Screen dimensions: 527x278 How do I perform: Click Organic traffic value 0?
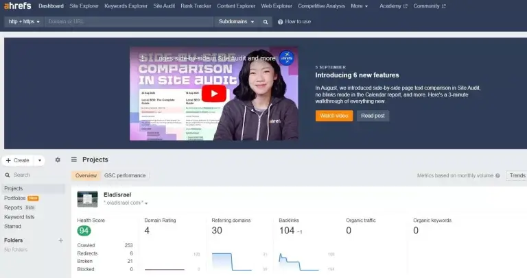349,230
